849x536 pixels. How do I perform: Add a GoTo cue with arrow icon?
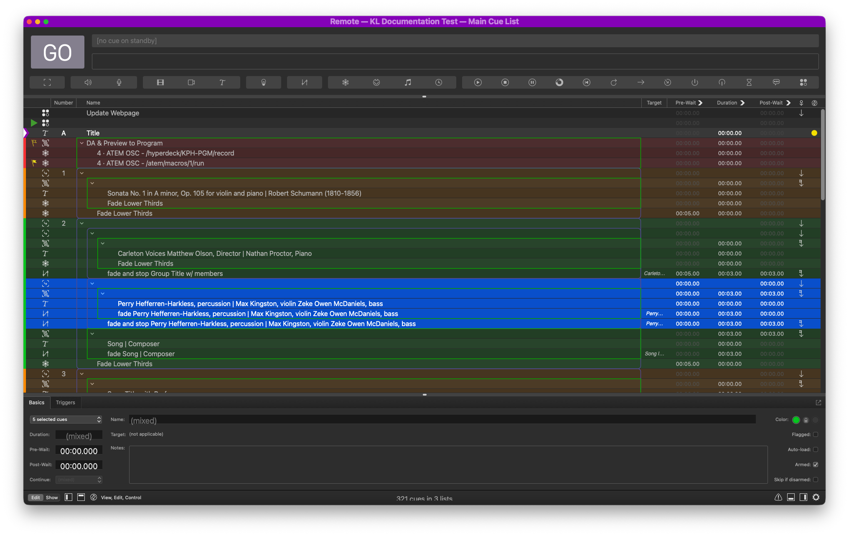(641, 82)
